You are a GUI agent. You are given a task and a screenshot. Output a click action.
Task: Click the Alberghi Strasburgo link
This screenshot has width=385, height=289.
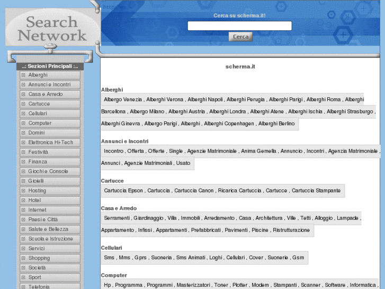(x=350, y=111)
